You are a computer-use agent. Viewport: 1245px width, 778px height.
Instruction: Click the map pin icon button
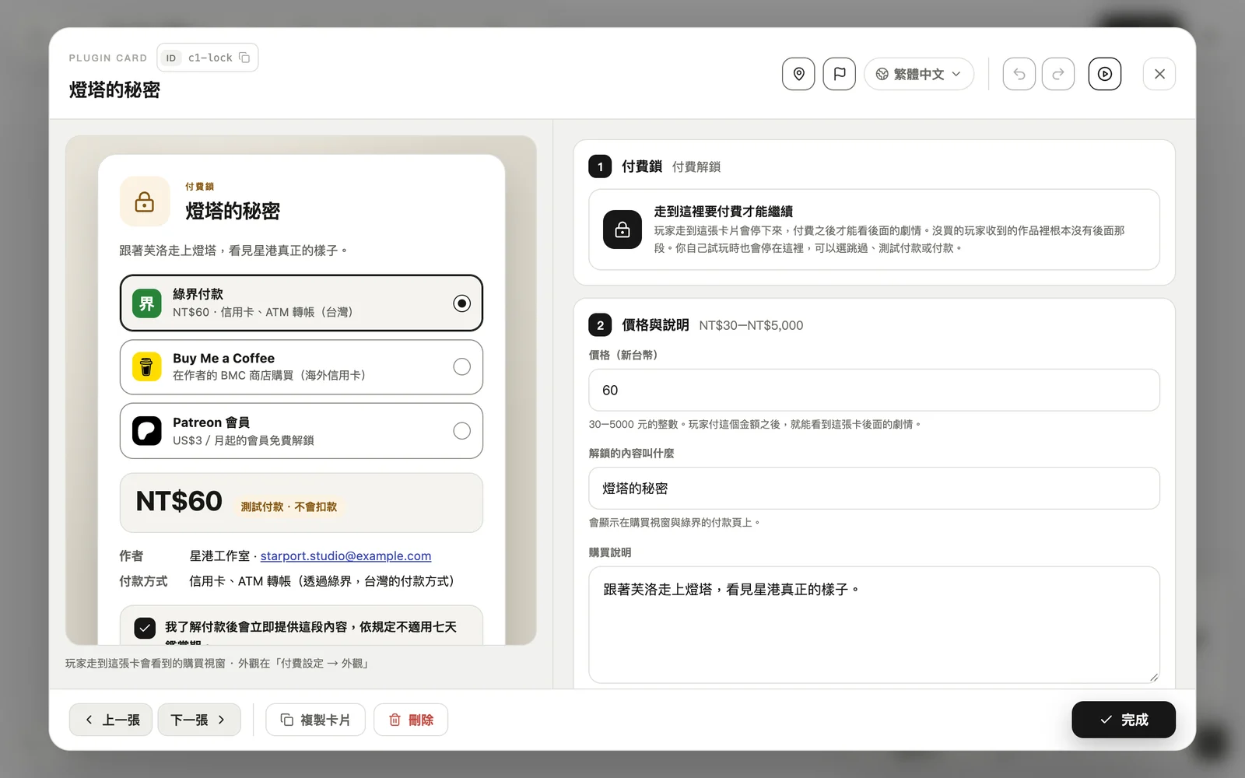tap(798, 74)
